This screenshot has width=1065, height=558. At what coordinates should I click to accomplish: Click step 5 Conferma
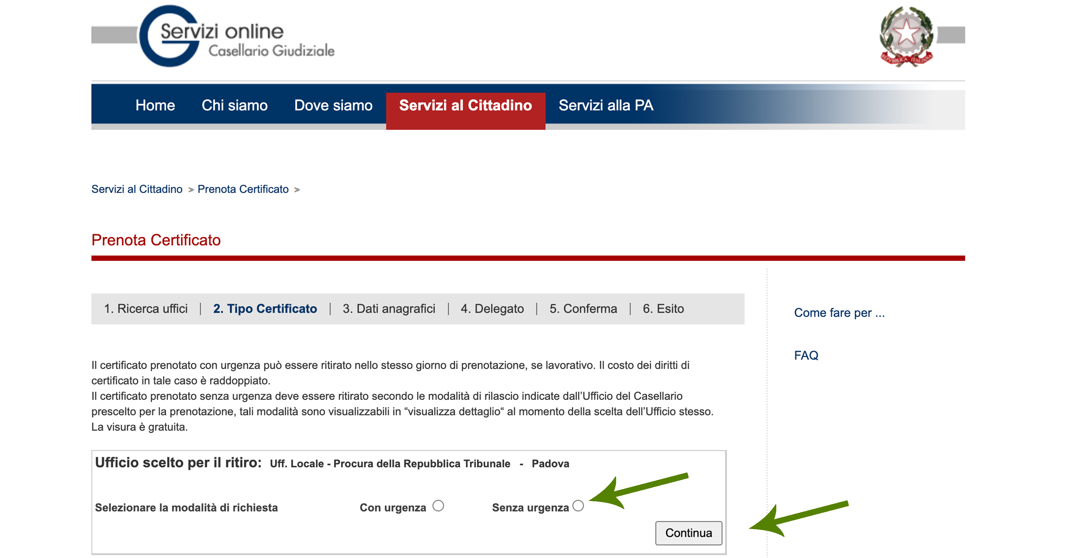click(583, 309)
